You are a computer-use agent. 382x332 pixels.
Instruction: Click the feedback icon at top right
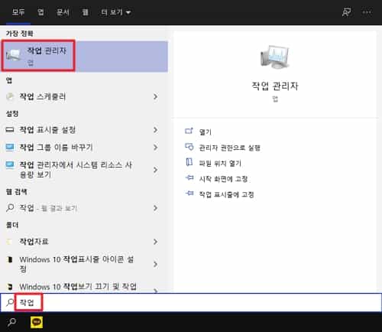[346, 12]
